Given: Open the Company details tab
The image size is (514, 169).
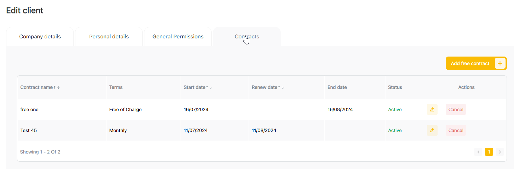Looking at the screenshot, I should coord(40,37).
